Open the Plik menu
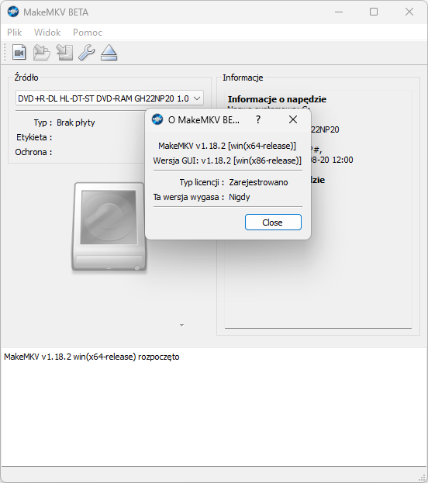The height and width of the screenshot is (483, 428). click(15, 33)
